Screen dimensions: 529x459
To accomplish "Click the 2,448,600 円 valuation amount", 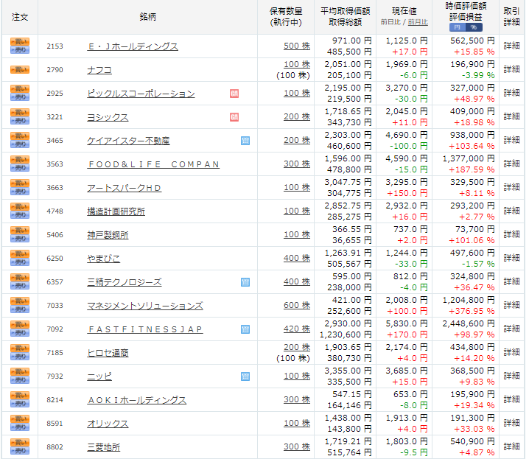I will click(469, 323).
